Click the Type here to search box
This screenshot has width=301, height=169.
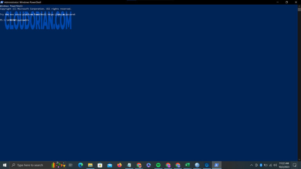[38, 165]
